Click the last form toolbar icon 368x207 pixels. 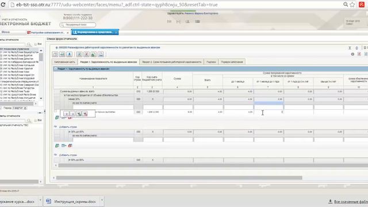[101, 55]
